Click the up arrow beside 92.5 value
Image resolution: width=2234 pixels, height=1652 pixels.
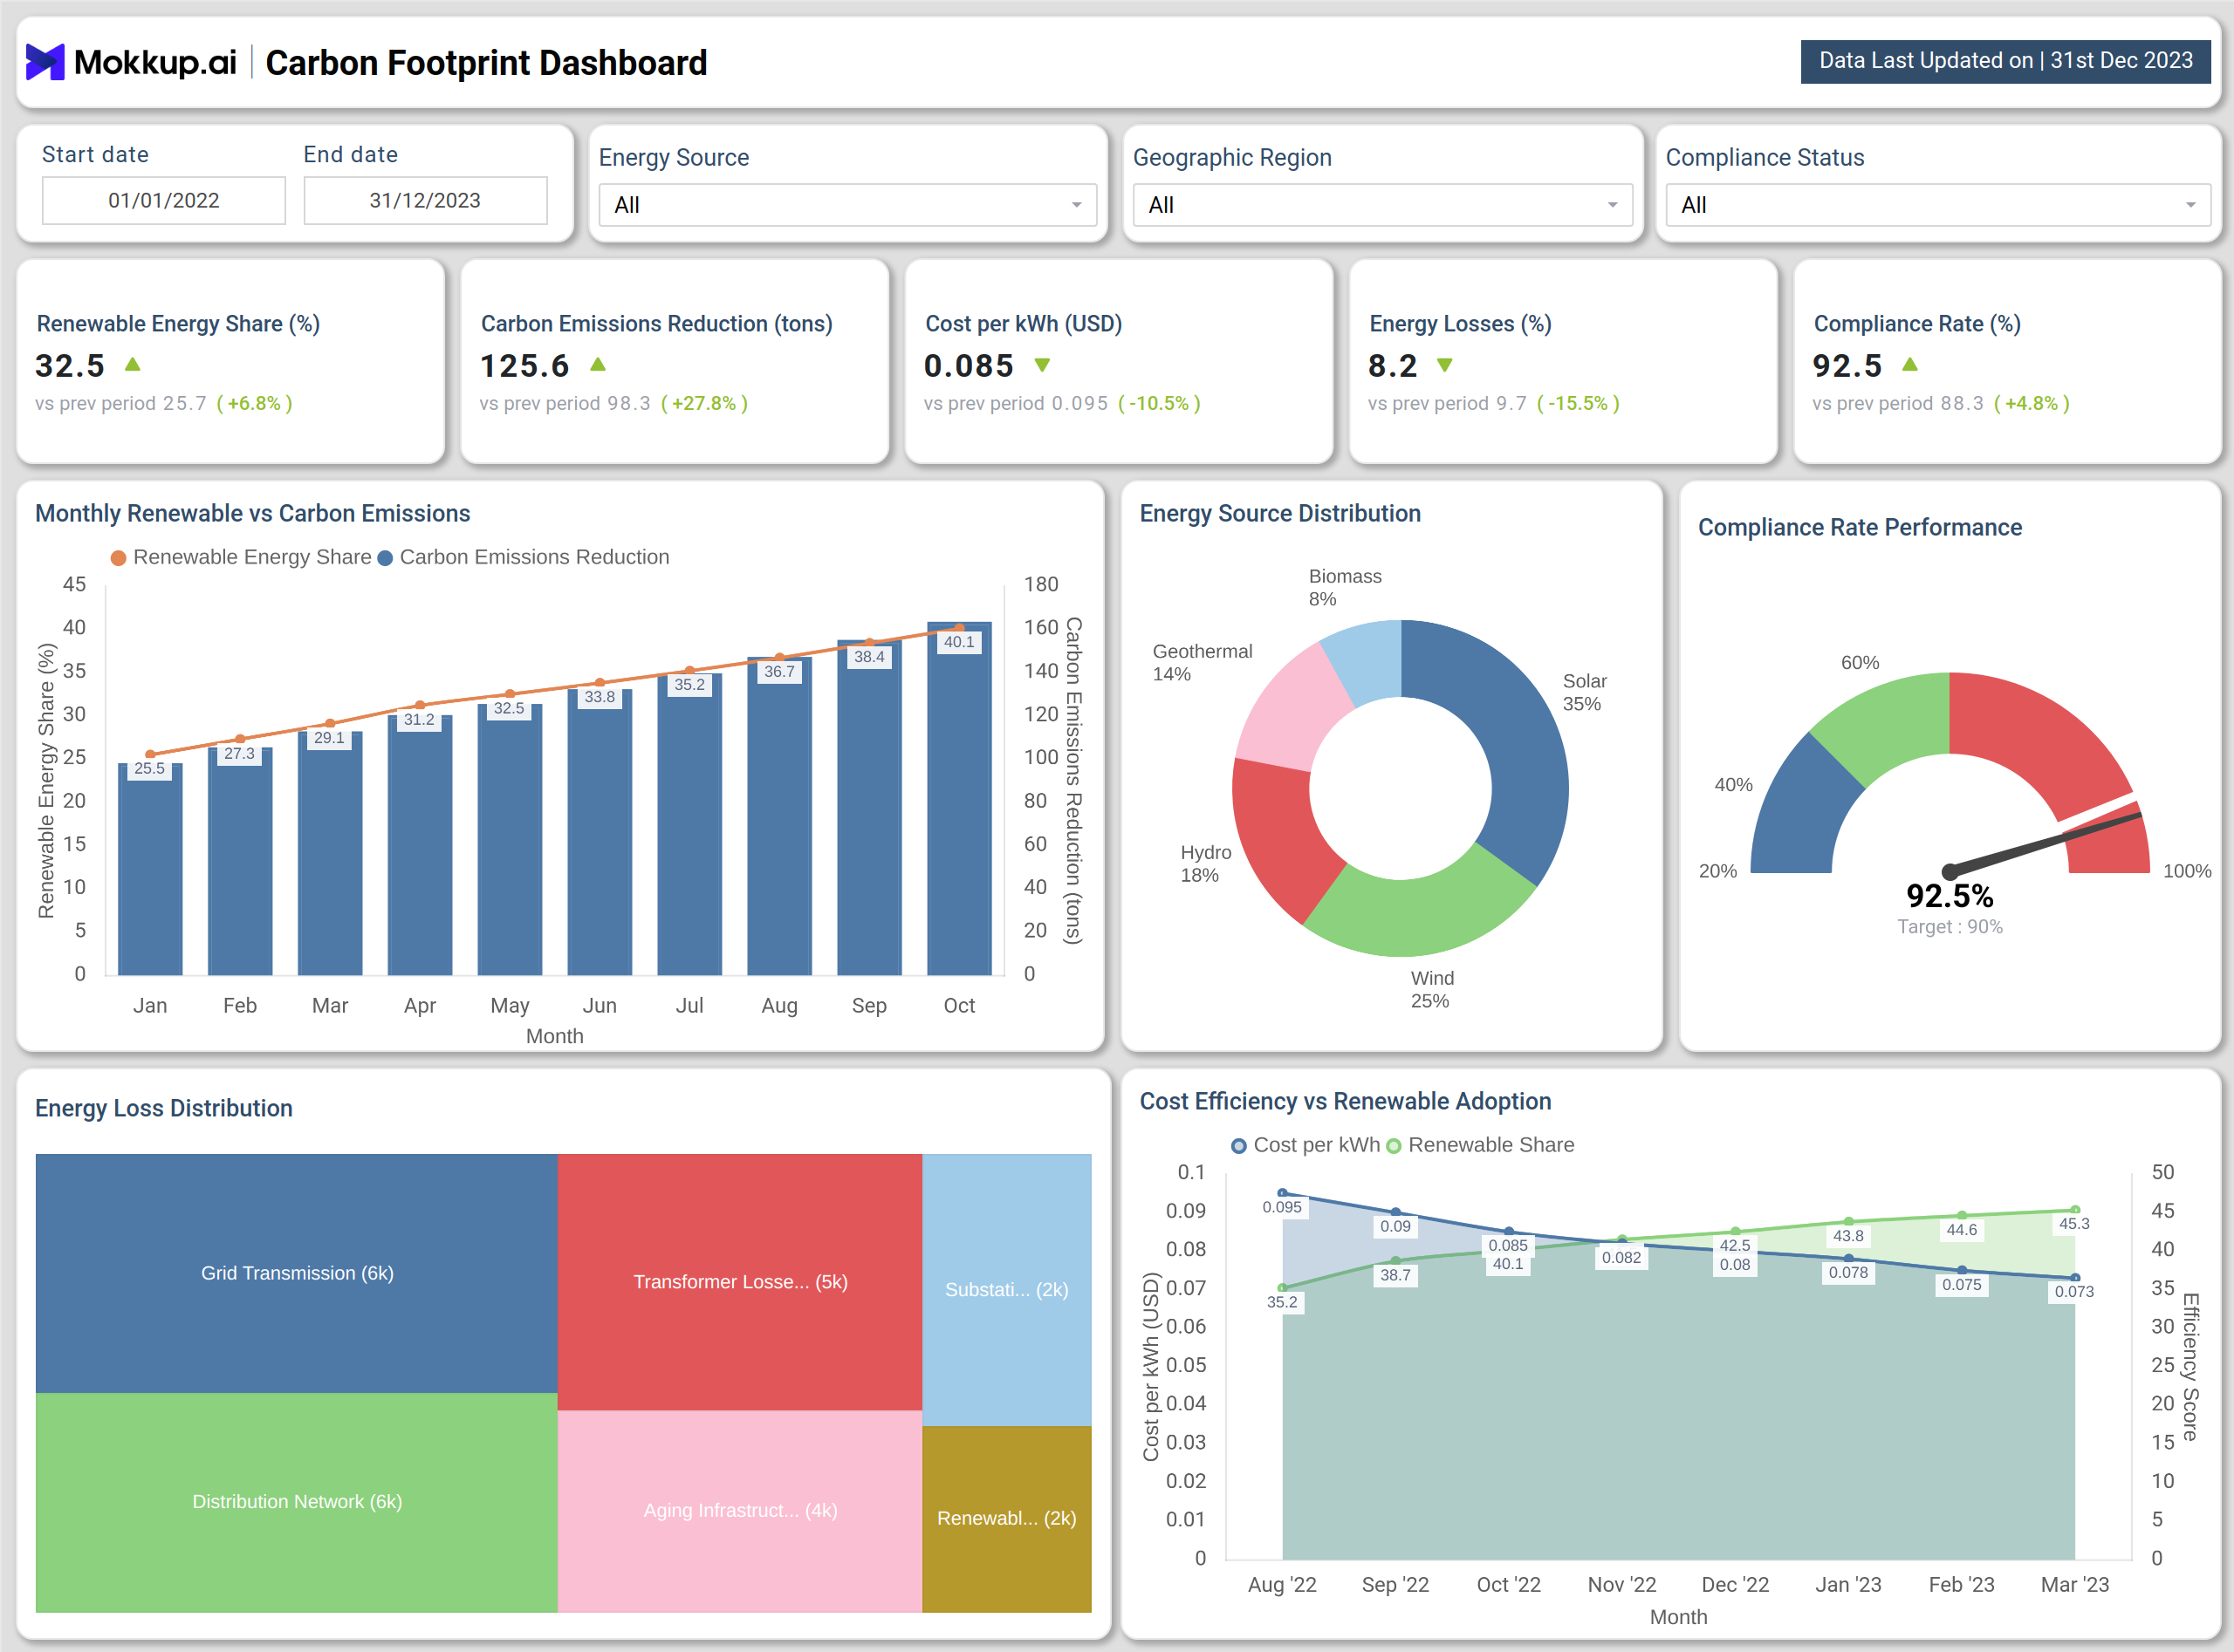click(1908, 364)
